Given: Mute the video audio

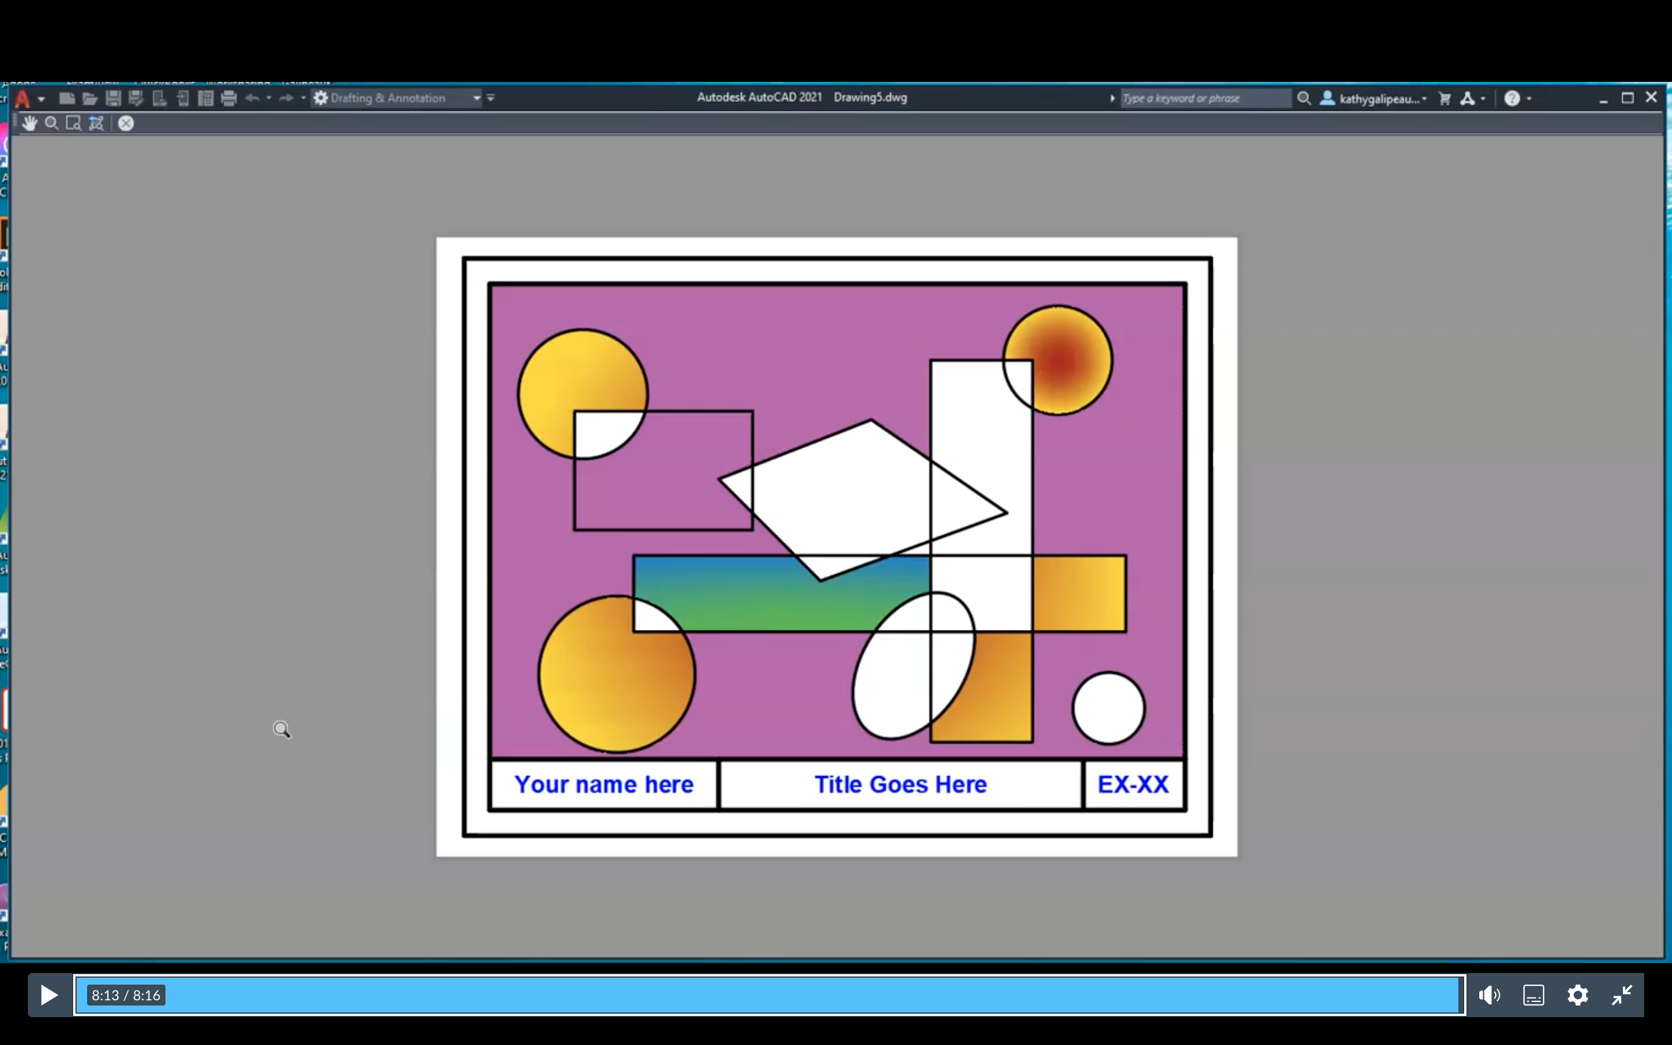Looking at the screenshot, I should click(1490, 994).
